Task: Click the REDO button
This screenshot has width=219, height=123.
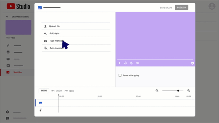Action: [x=69, y=91]
